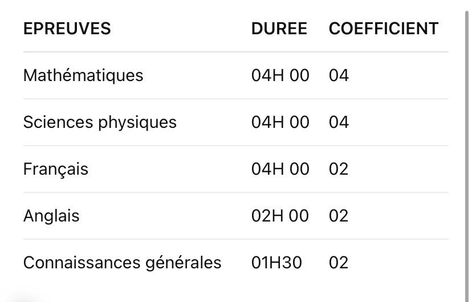472x302 pixels.
Task: Click the 01H30 duration for Connaissances générales
Action: [276, 263]
